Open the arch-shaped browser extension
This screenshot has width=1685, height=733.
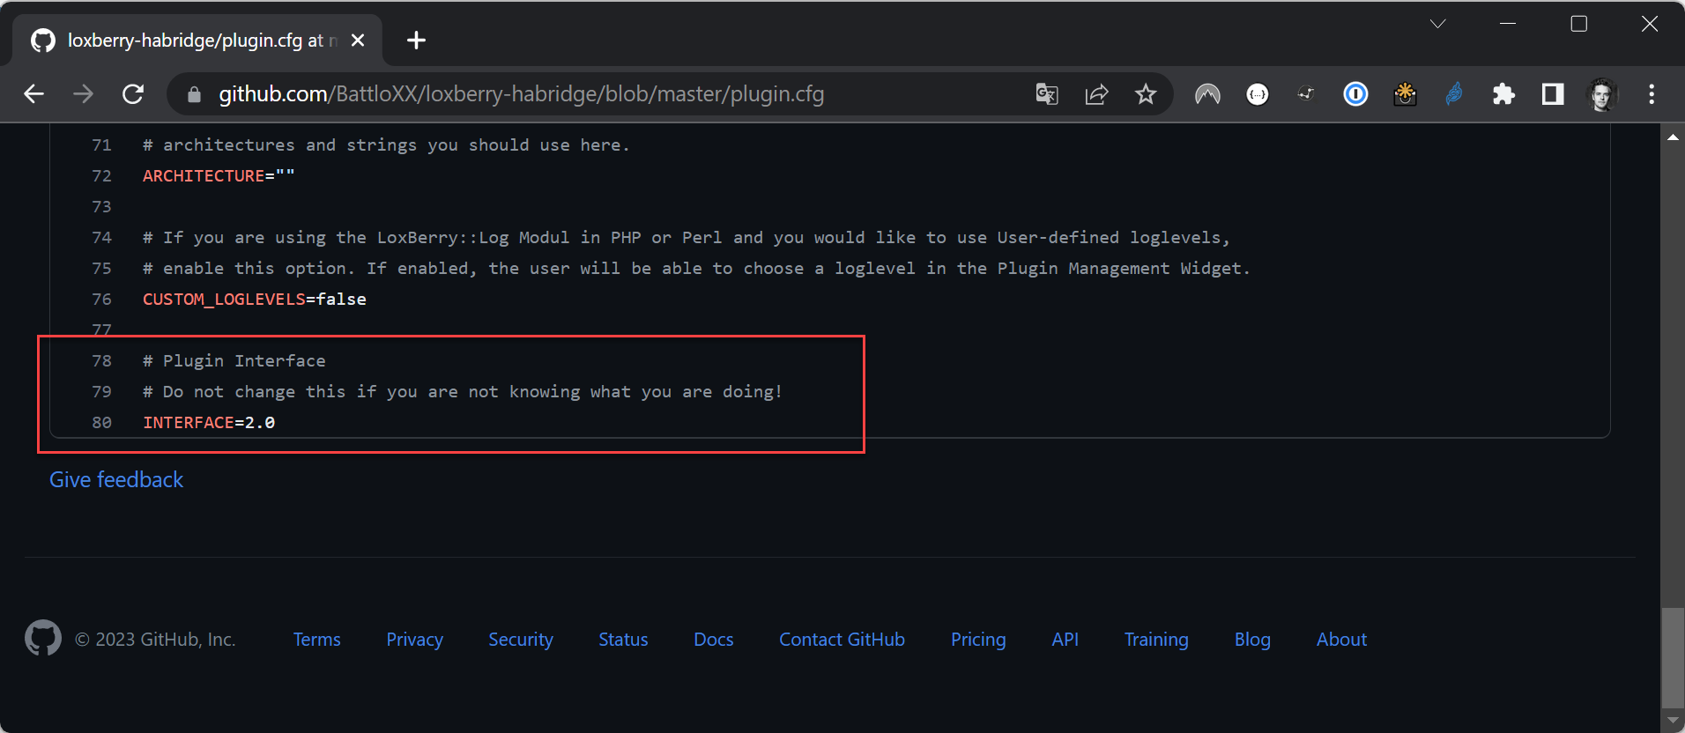coord(1207,94)
